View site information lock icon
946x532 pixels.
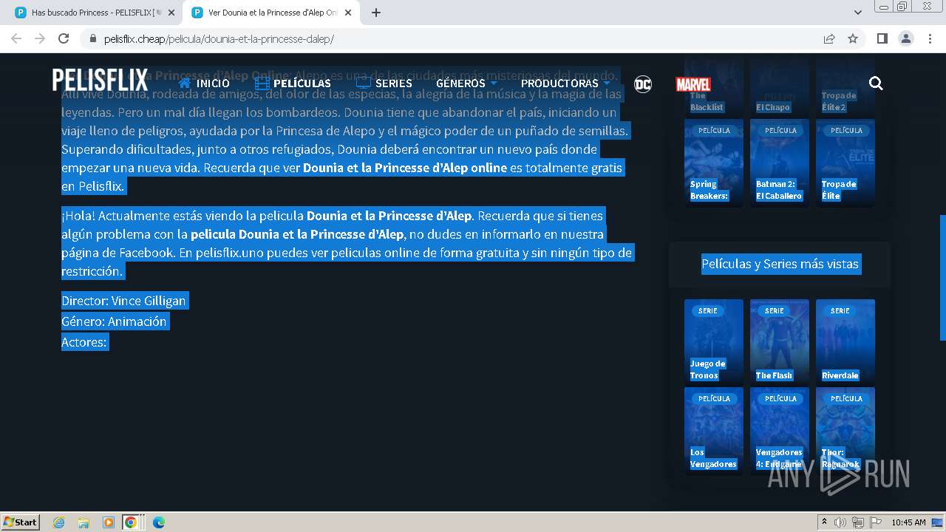coord(93,38)
